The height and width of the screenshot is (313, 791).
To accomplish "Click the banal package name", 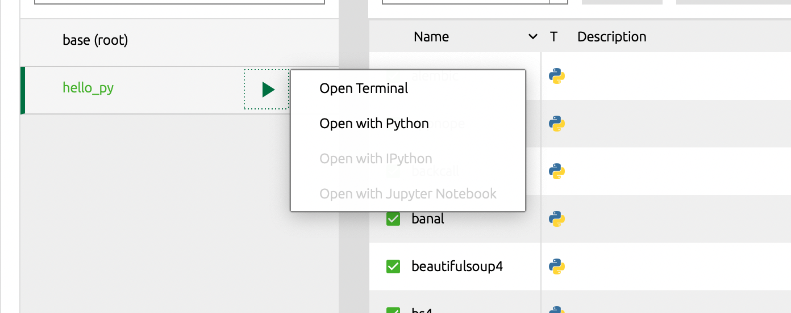I will pos(428,218).
